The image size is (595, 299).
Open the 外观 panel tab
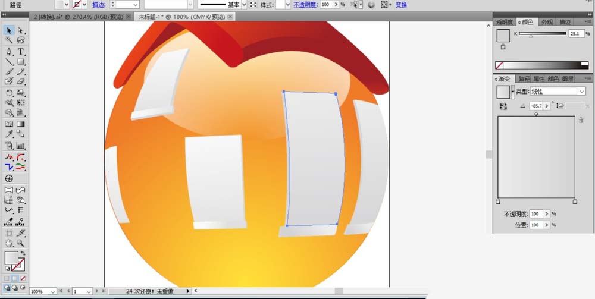point(547,22)
